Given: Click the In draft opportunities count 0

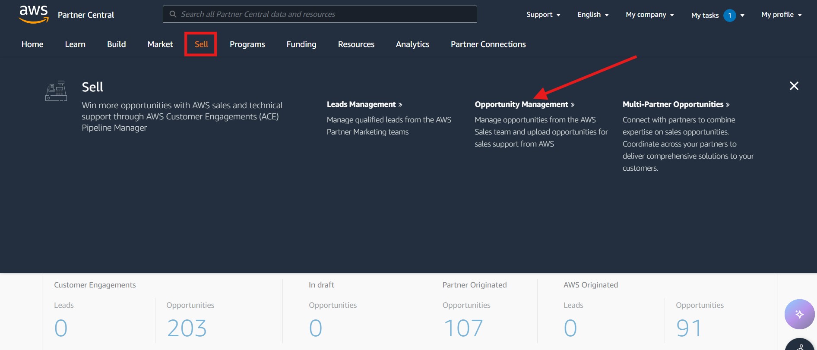Looking at the screenshot, I should point(316,328).
